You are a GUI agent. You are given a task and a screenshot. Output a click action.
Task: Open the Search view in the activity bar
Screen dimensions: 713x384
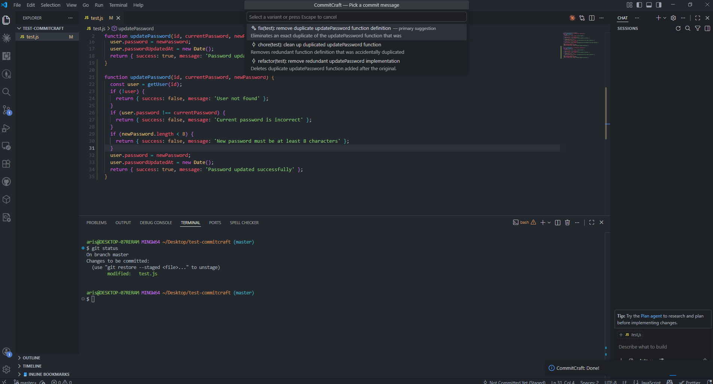coord(6,92)
